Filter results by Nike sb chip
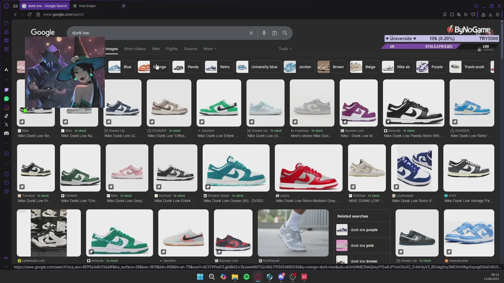This screenshot has width=504, height=283. click(397, 67)
